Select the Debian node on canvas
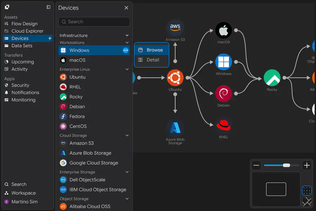316x211 pixels. coord(224,94)
